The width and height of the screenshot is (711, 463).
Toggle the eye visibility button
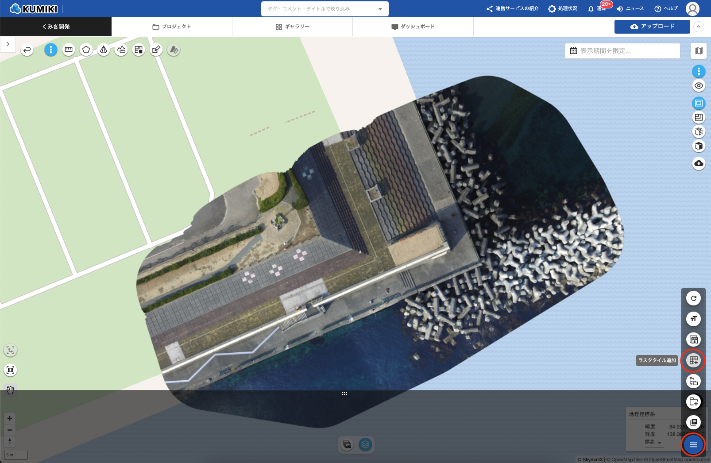699,86
